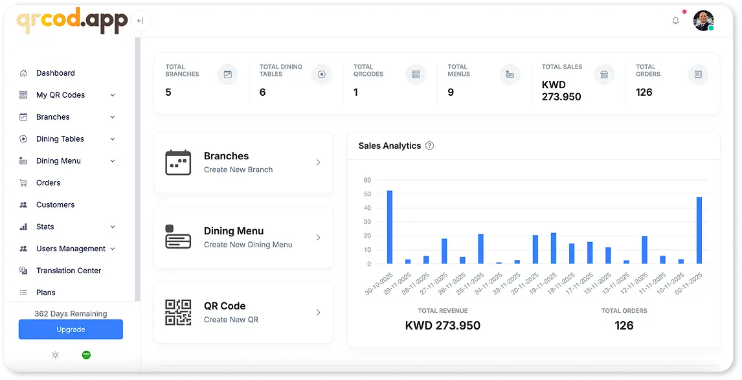Open the notification bell
The width and height of the screenshot is (742, 380).
(x=675, y=20)
